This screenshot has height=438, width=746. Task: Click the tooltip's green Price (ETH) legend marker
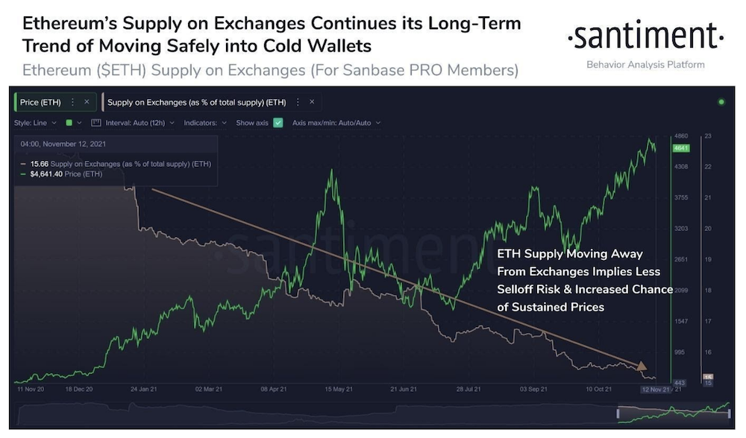tap(23, 173)
